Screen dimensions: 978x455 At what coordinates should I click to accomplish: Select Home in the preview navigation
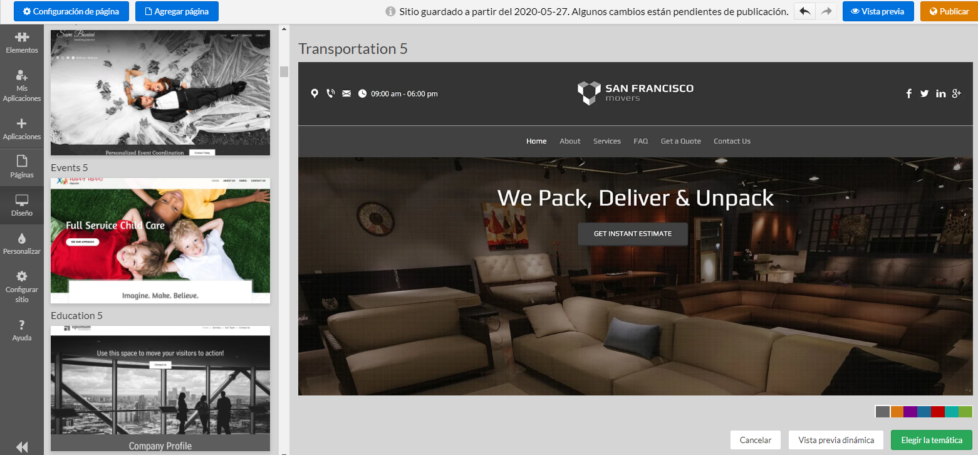tap(536, 141)
